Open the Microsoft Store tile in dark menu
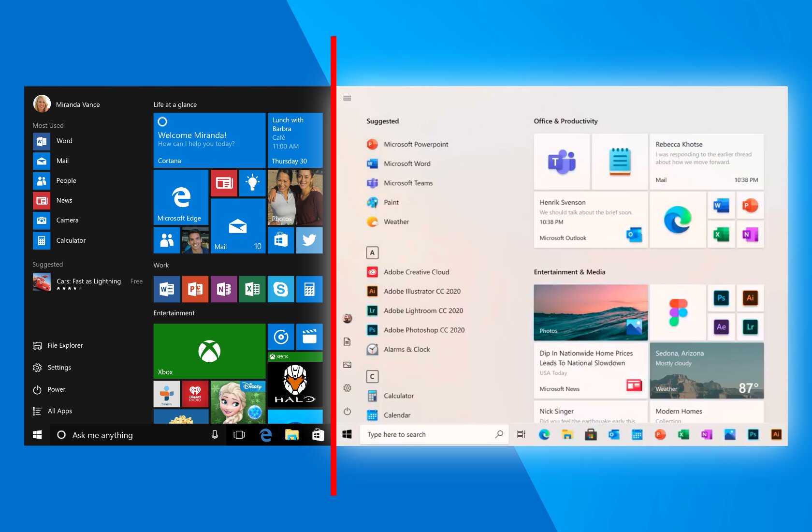Viewport: 812px width, 532px height. click(x=281, y=240)
